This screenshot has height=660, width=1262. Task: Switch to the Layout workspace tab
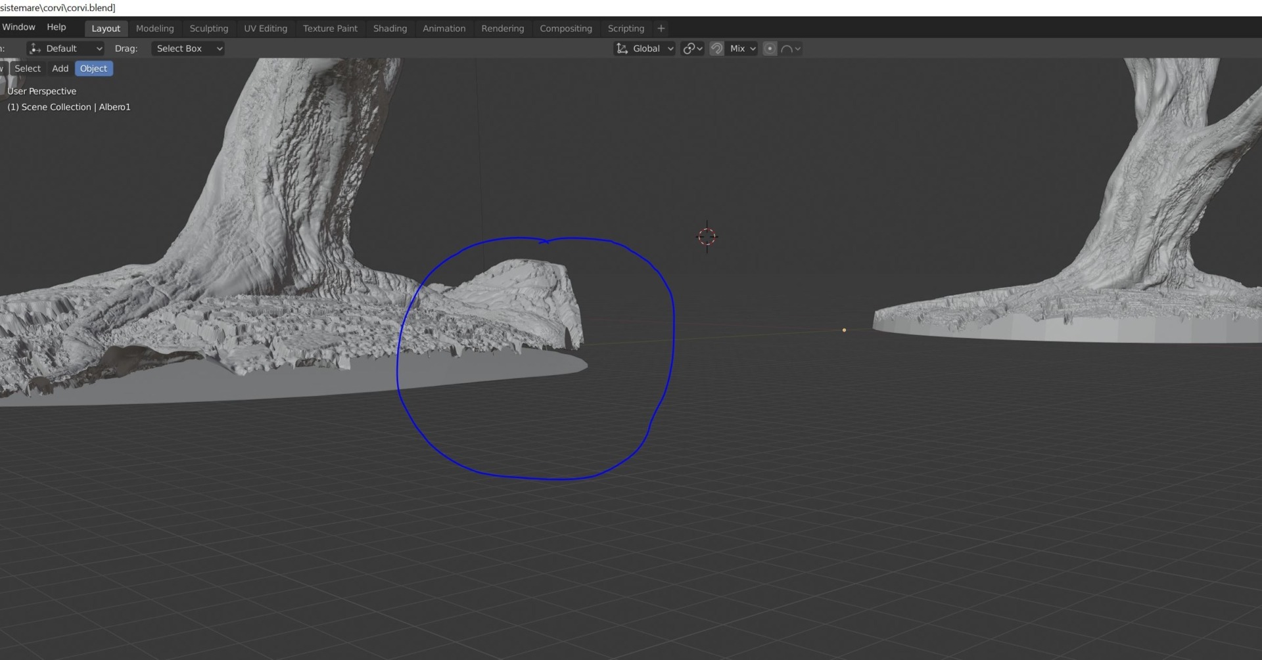point(106,29)
